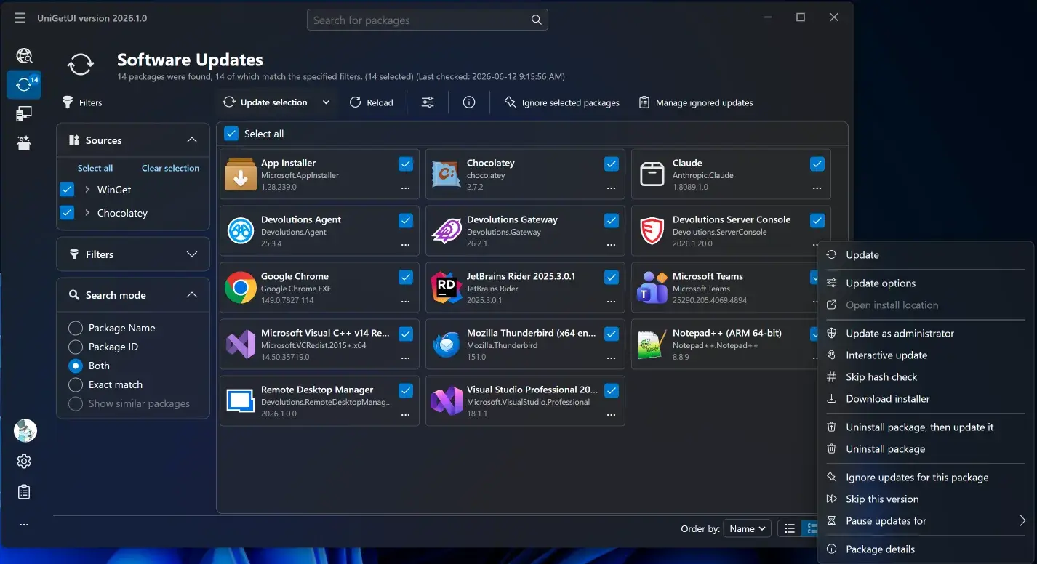
Task: Open the toolbar sliders options icon
Action: [x=428, y=102]
